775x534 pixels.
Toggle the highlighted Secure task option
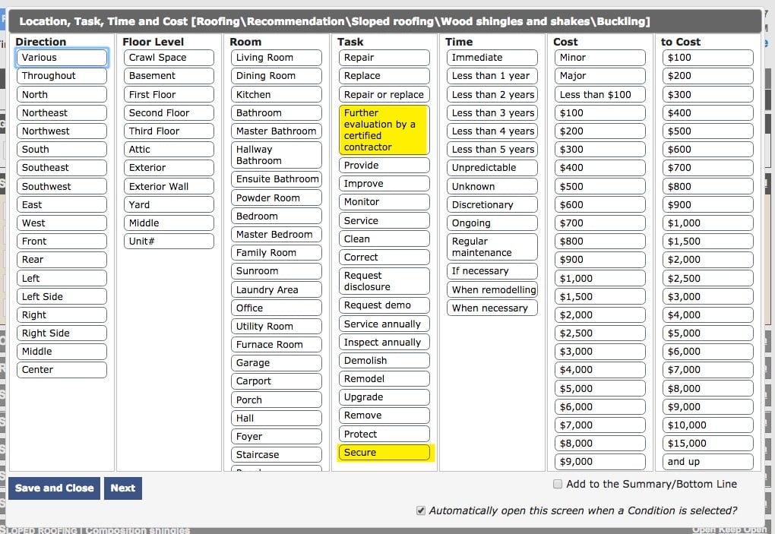click(x=384, y=453)
